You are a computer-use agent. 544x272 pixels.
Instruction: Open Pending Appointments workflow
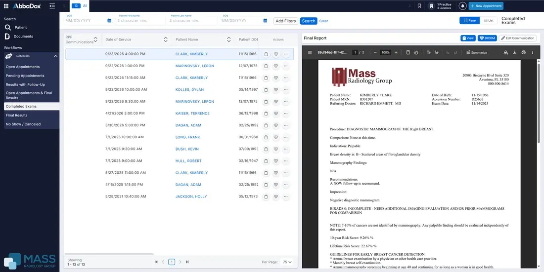[x=25, y=76]
